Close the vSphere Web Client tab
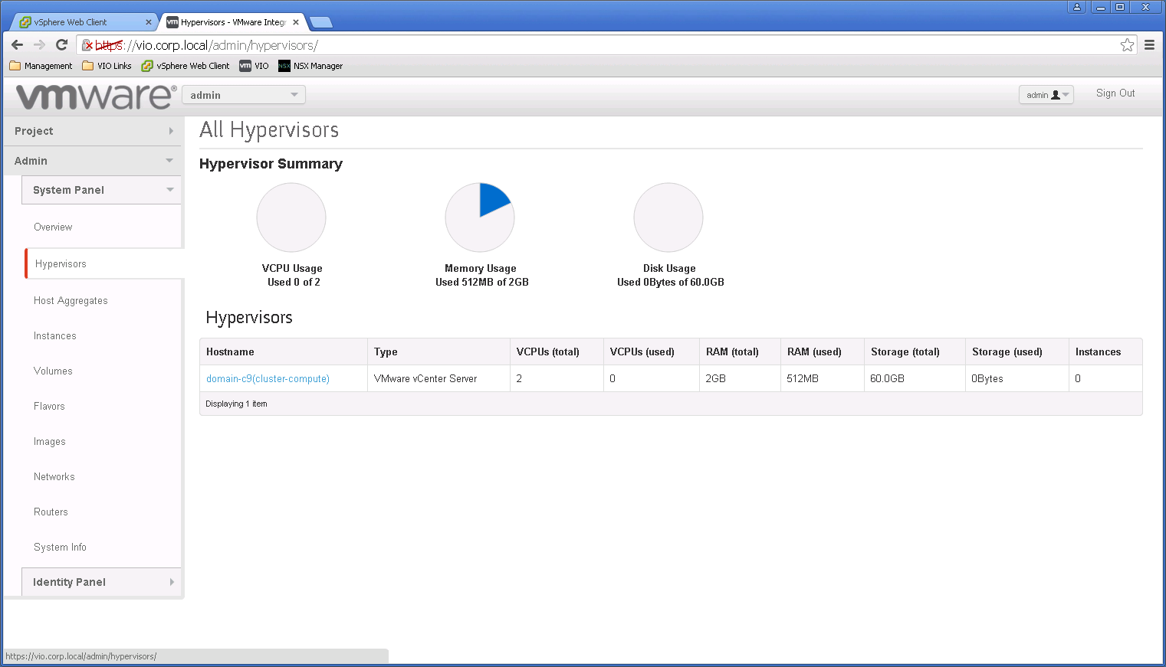The height and width of the screenshot is (667, 1166). point(149,22)
